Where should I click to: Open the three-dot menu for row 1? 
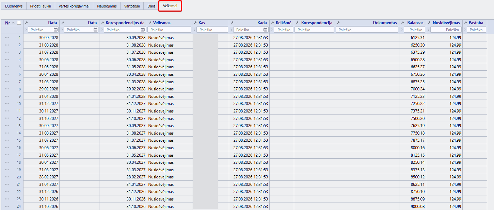click(7, 37)
